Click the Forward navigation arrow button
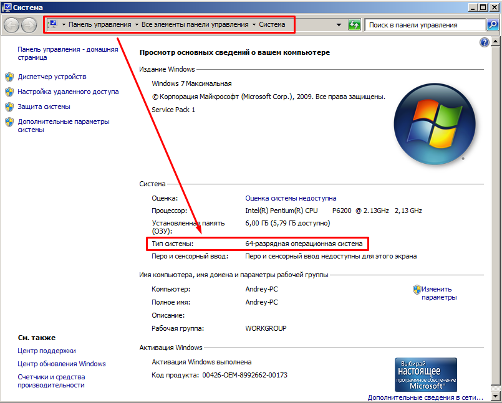Image resolution: width=502 pixels, height=403 pixels. coord(29,25)
